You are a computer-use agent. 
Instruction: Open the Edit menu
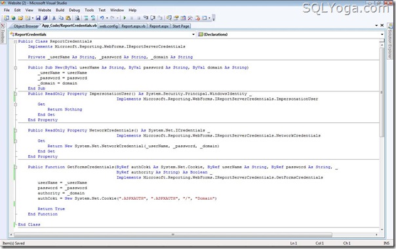point(18,10)
